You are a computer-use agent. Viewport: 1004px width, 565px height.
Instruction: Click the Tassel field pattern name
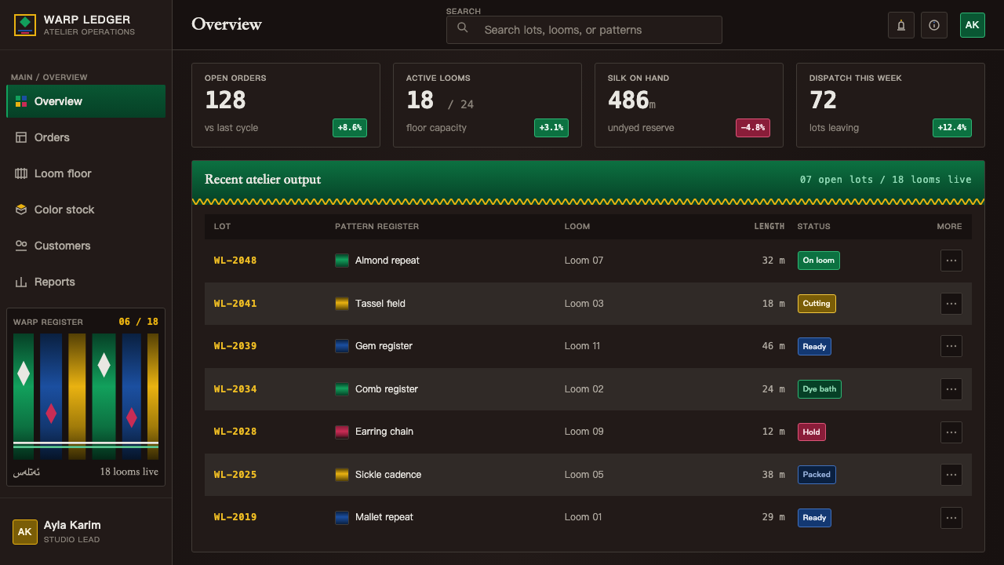point(380,304)
